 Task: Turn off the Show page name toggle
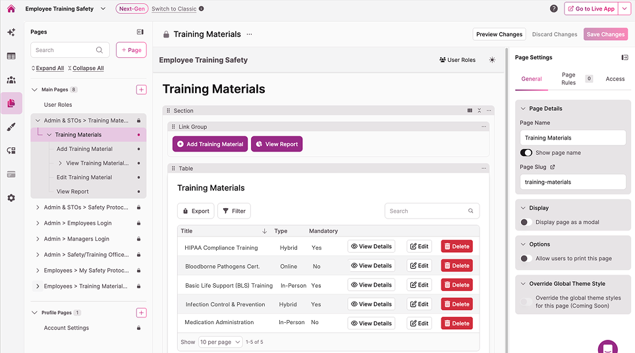[526, 153]
